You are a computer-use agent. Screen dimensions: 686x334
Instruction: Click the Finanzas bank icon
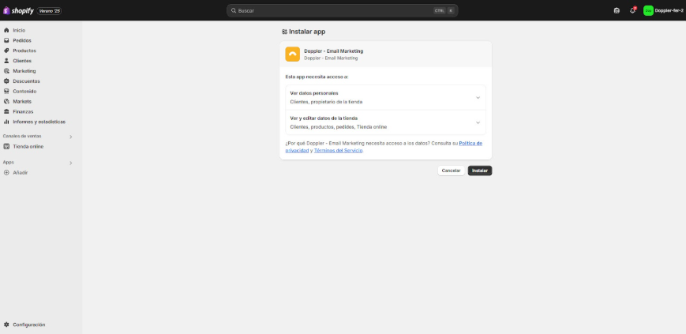pyautogui.click(x=6, y=111)
